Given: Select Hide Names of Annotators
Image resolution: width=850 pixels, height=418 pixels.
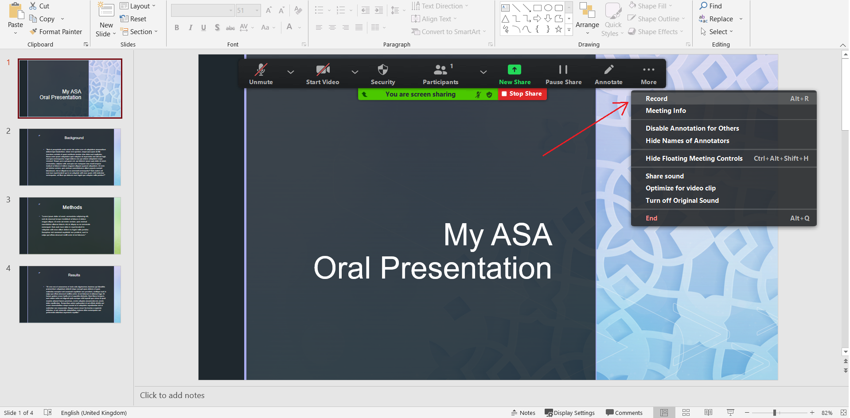Looking at the screenshot, I should pos(724,141).
